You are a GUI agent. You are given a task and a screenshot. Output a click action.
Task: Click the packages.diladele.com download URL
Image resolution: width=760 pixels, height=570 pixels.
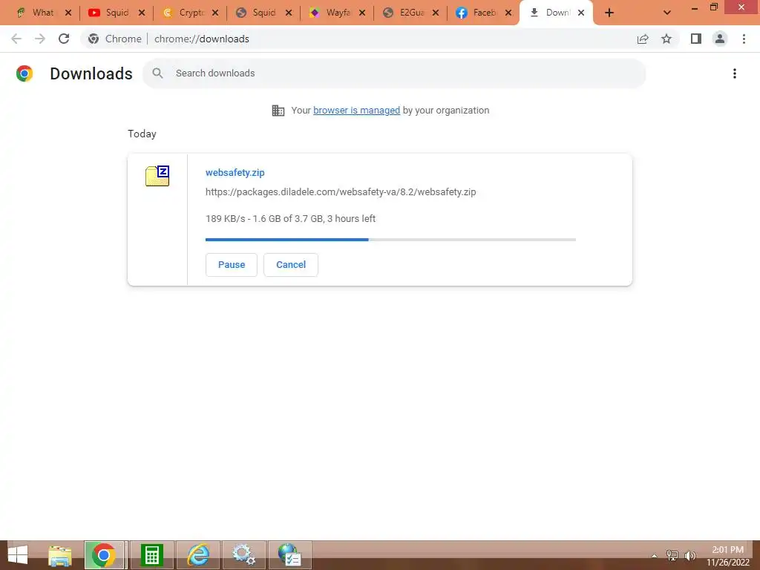341,192
